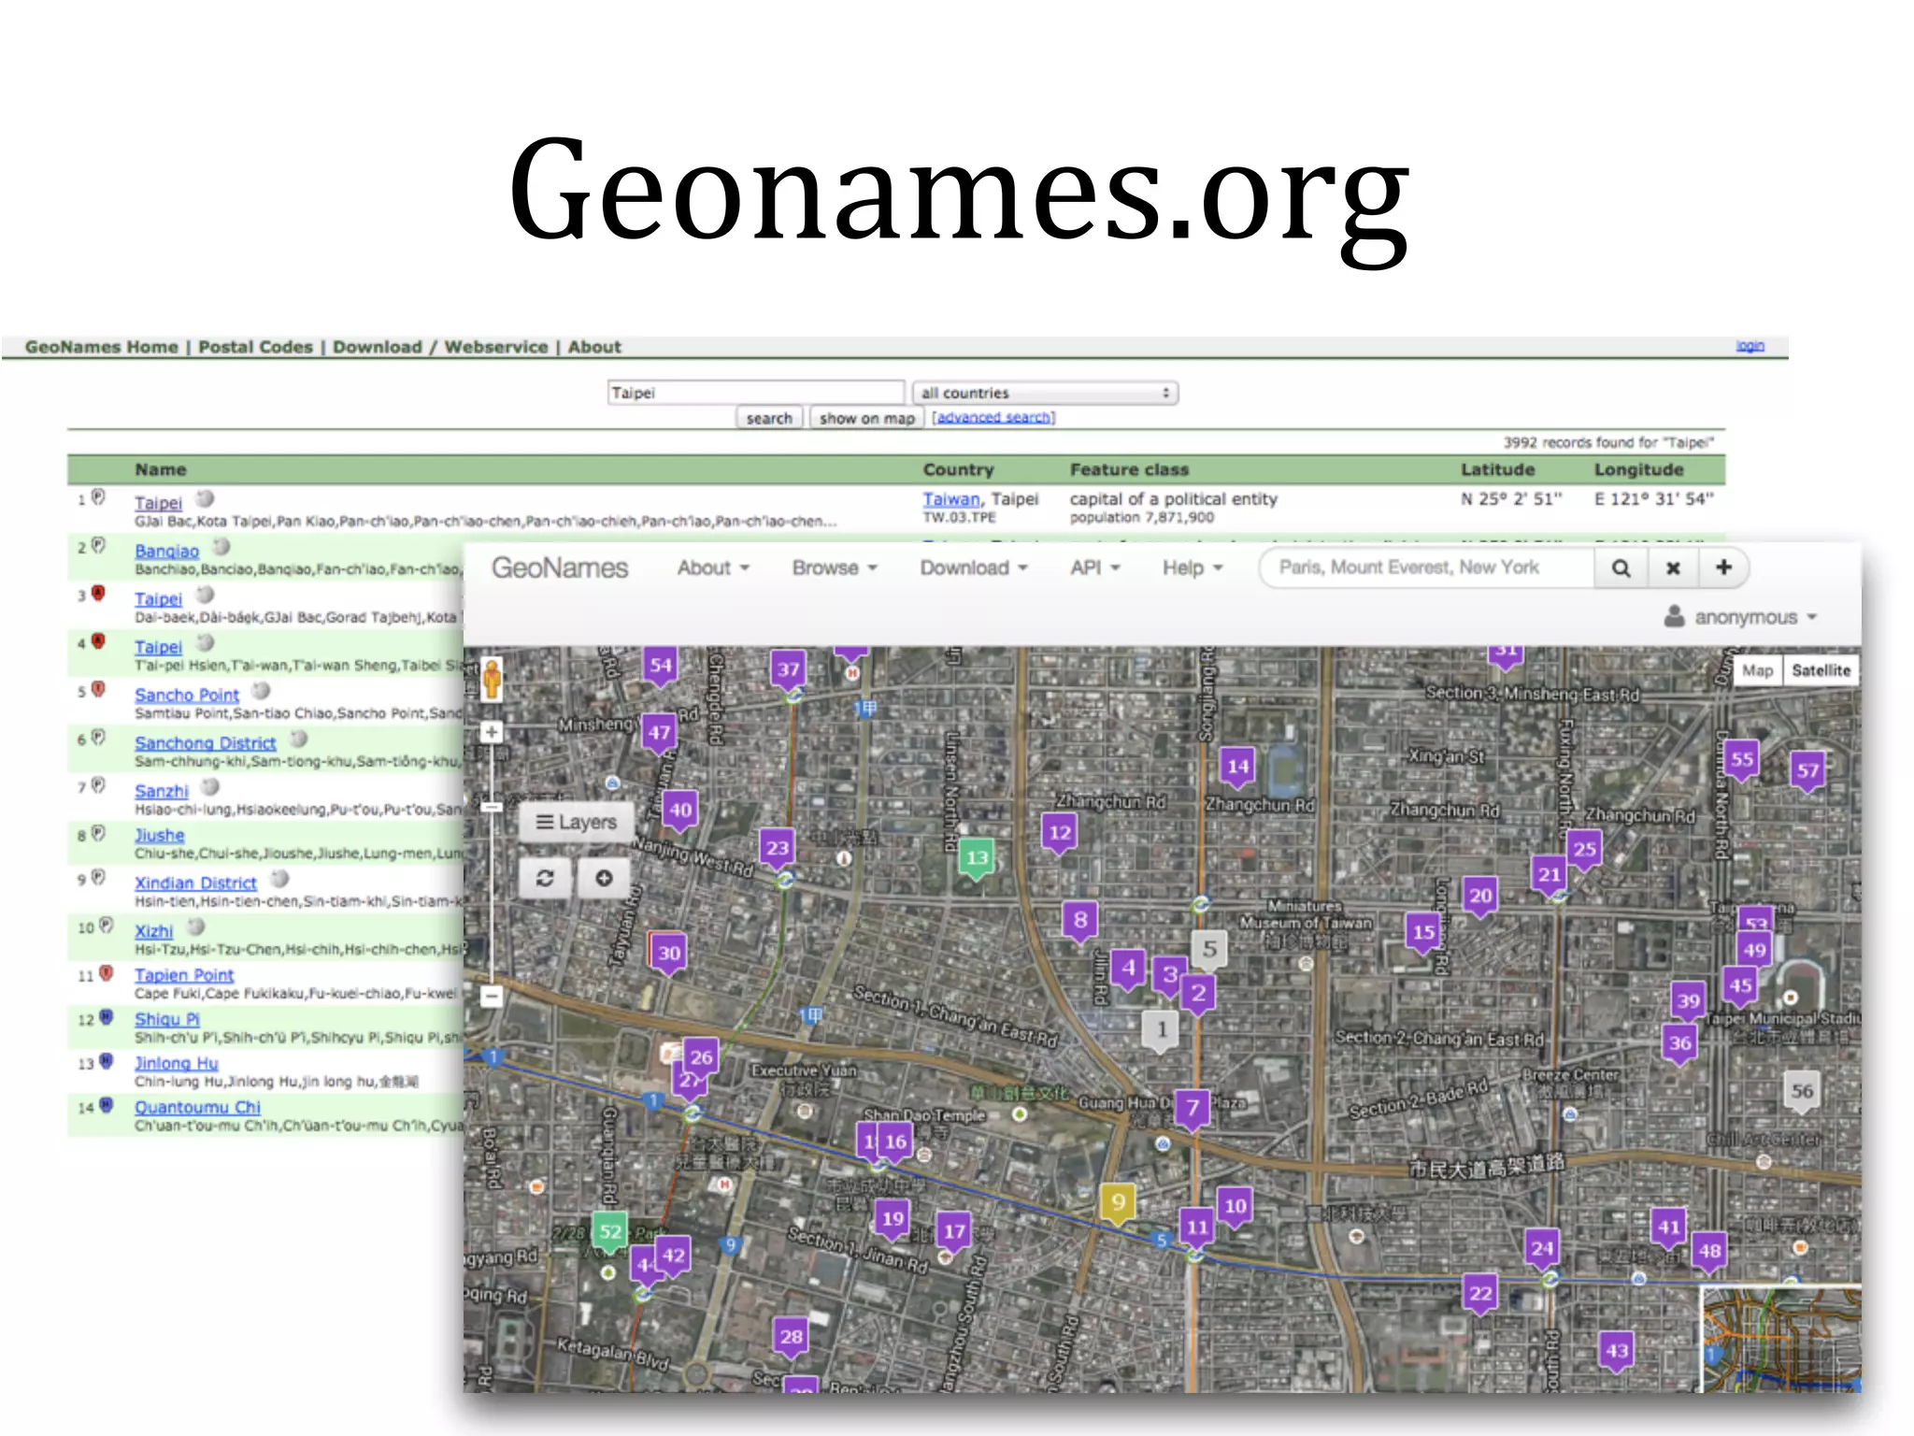The width and height of the screenshot is (1914, 1436).
Task: Zoom in on the map
Action: (492, 732)
